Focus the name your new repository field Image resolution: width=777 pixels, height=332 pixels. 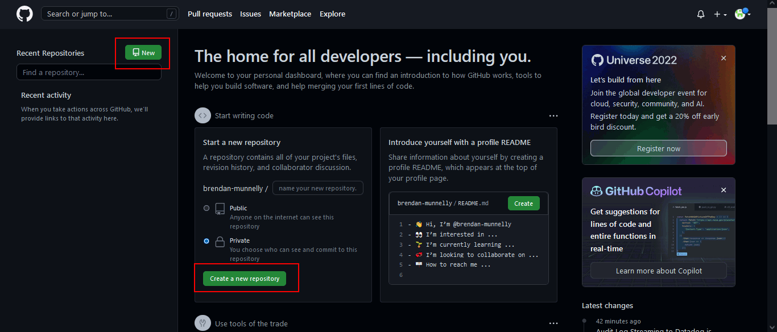[x=318, y=188]
